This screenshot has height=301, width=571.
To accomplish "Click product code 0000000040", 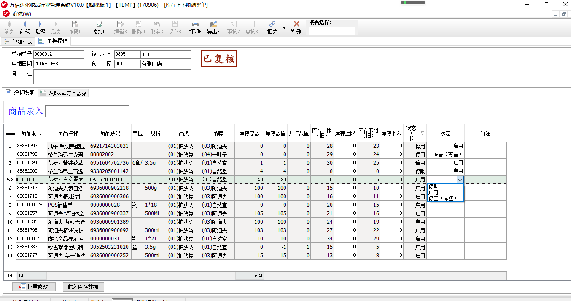I will (32, 238).
